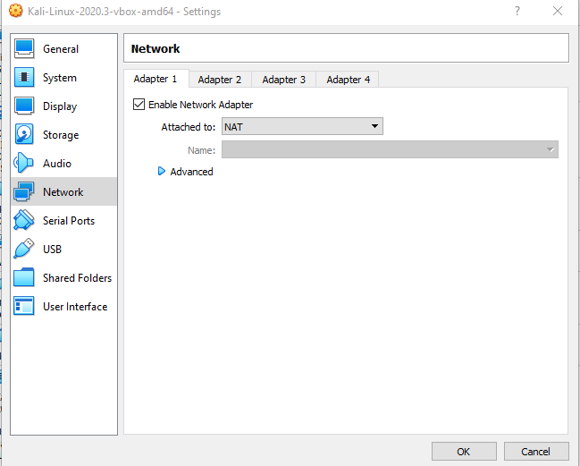Open Storage via the disk icon

click(x=24, y=134)
